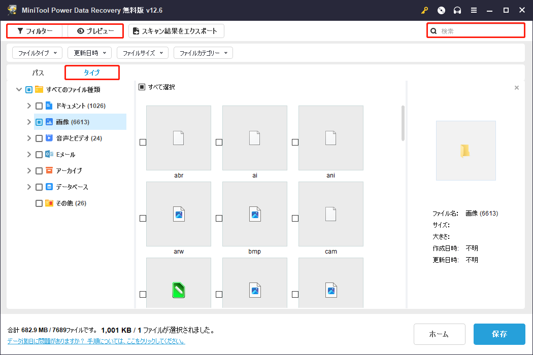Switch to the パス tab
This screenshot has width=533, height=355.
[38, 73]
